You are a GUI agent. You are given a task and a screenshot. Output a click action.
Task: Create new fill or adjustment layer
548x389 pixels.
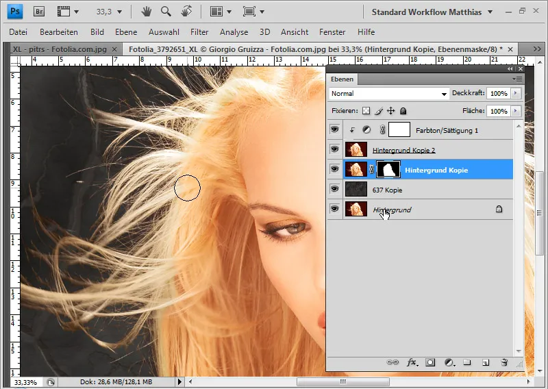449,362
